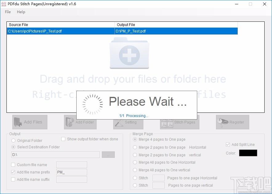Enable Show output folder when done
The image size is (272, 194).
point(63,139)
